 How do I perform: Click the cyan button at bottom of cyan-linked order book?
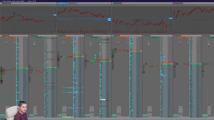click(114, 115)
